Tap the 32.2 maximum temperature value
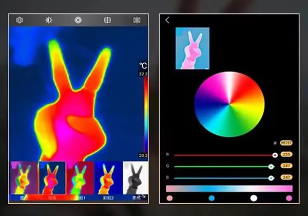 coord(143,74)
